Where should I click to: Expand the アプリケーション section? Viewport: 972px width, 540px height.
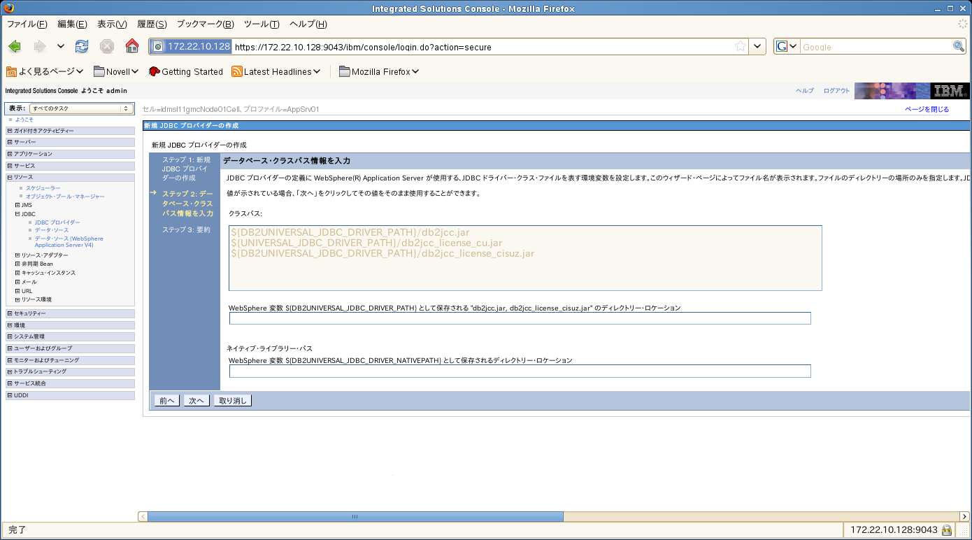pyautogui.click(x=9, y=154)
